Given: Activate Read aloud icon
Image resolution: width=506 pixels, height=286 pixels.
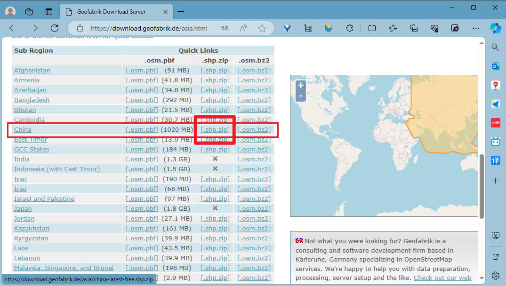Looking at the screenshot, I should pos(244,28).
